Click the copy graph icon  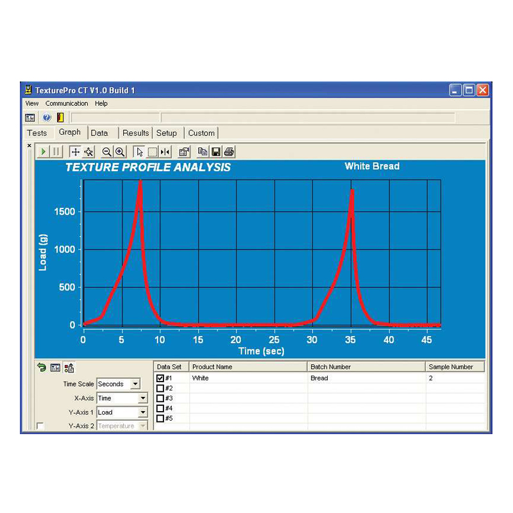pos(203,152)
